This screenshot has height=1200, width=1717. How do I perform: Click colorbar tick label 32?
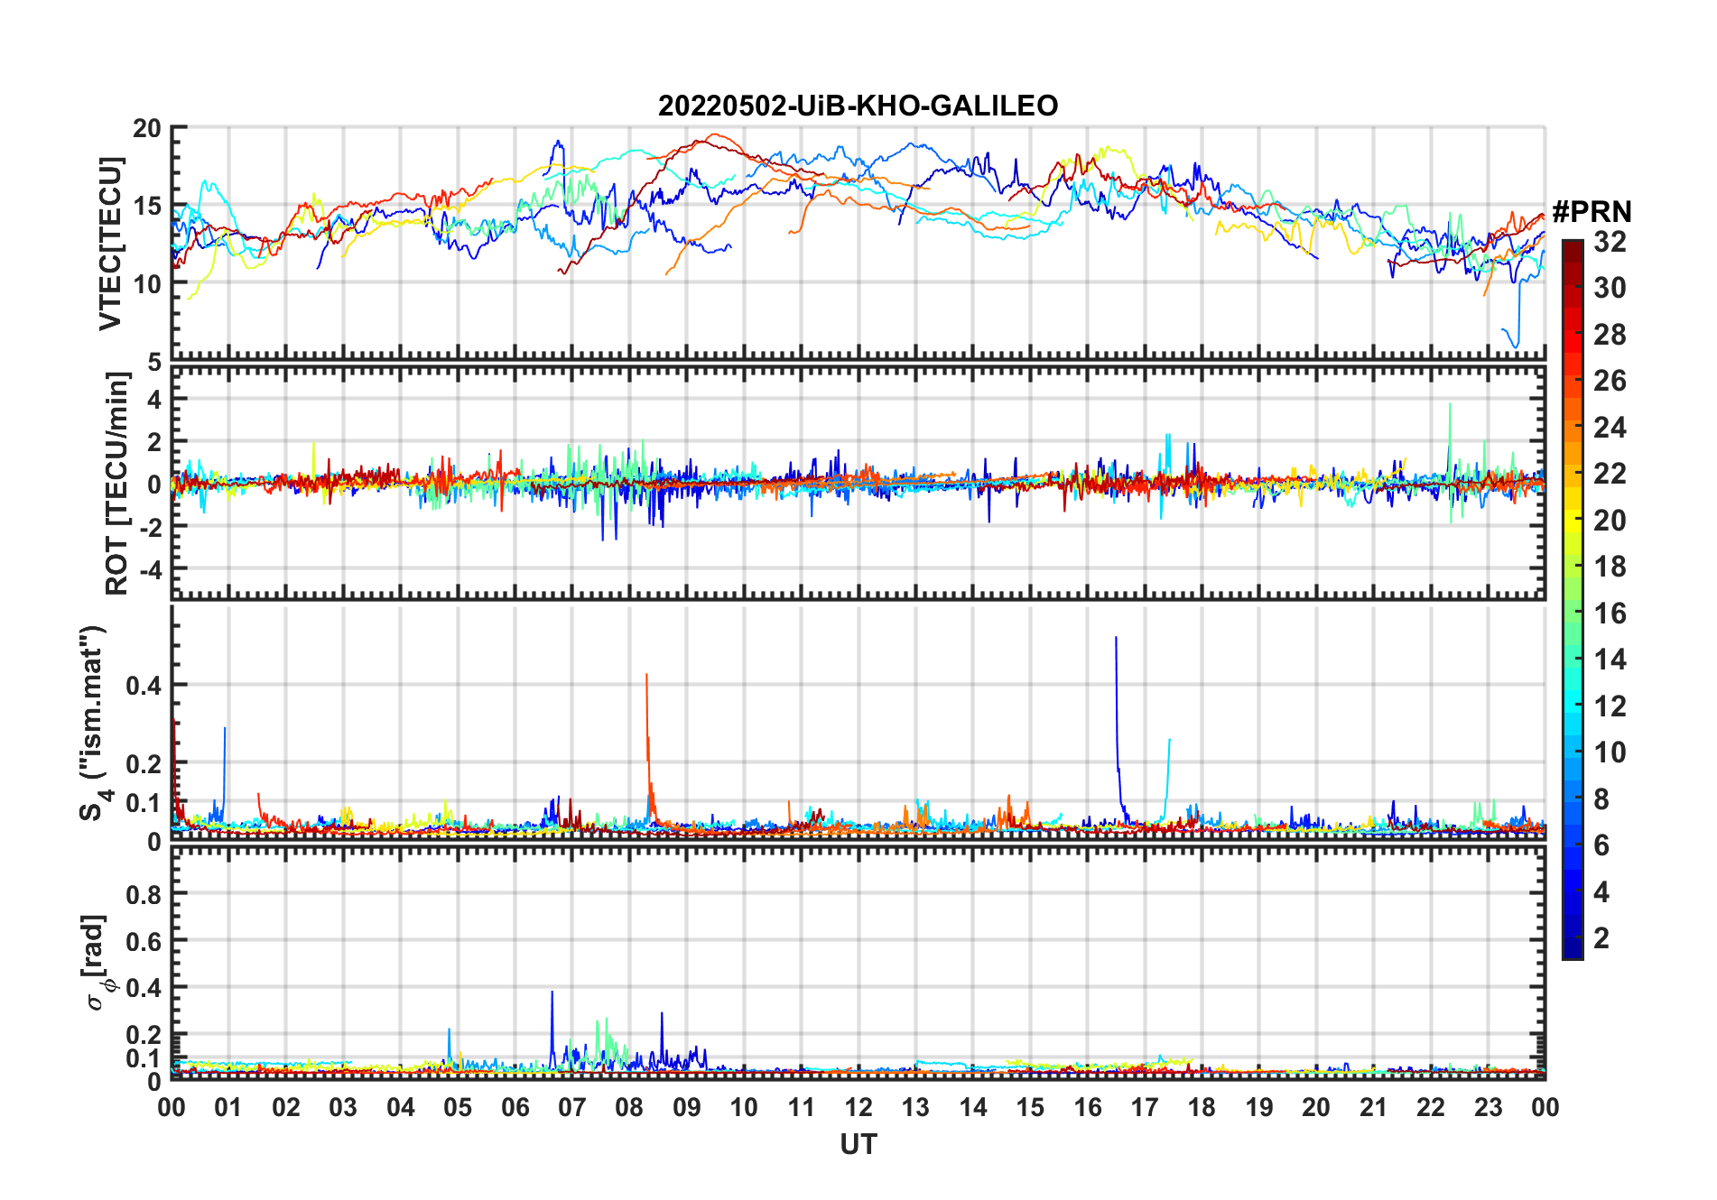click(1610, 242)
